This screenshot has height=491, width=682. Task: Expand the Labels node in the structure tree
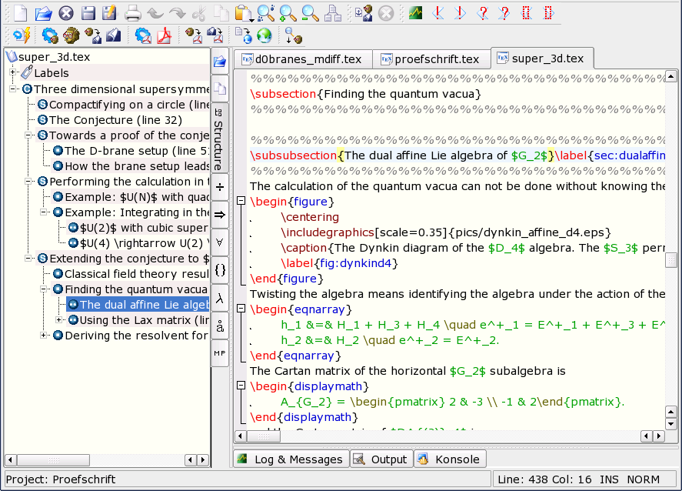12,72
